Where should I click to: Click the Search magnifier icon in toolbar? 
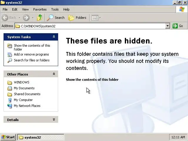50,18
